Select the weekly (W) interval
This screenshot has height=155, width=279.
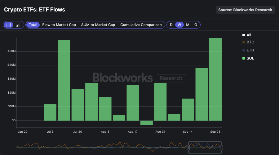click(x=179, y=25)
